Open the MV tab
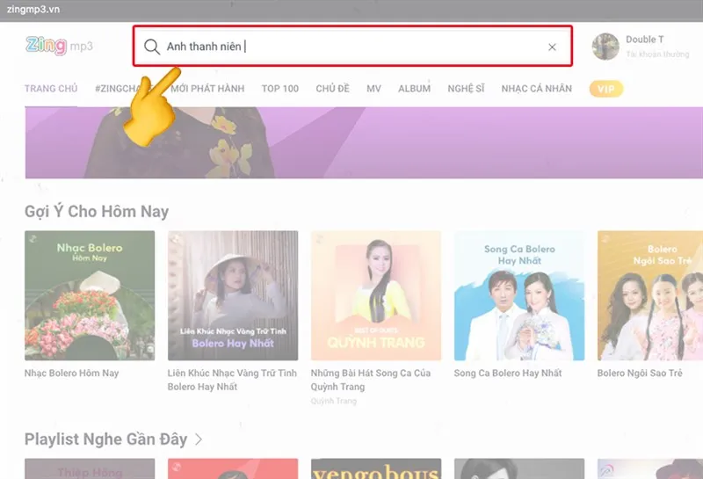703x479 pixels. point(373,89)
